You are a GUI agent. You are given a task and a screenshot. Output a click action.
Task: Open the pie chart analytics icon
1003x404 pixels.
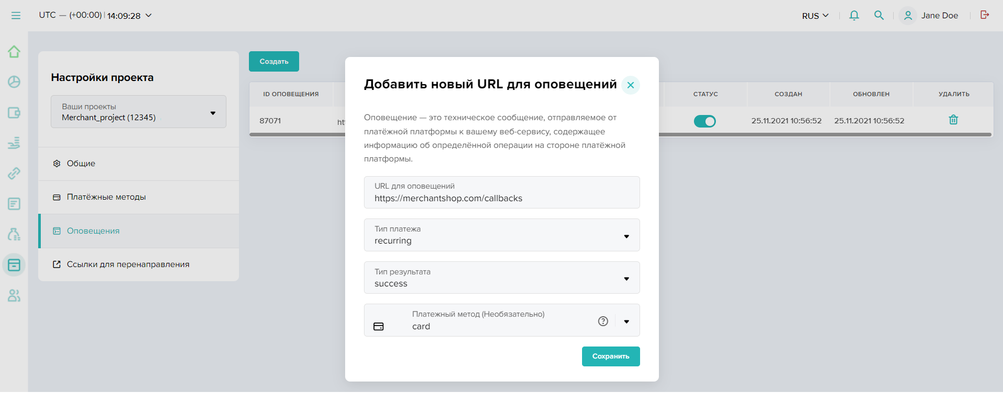click(x=14, y=82)
